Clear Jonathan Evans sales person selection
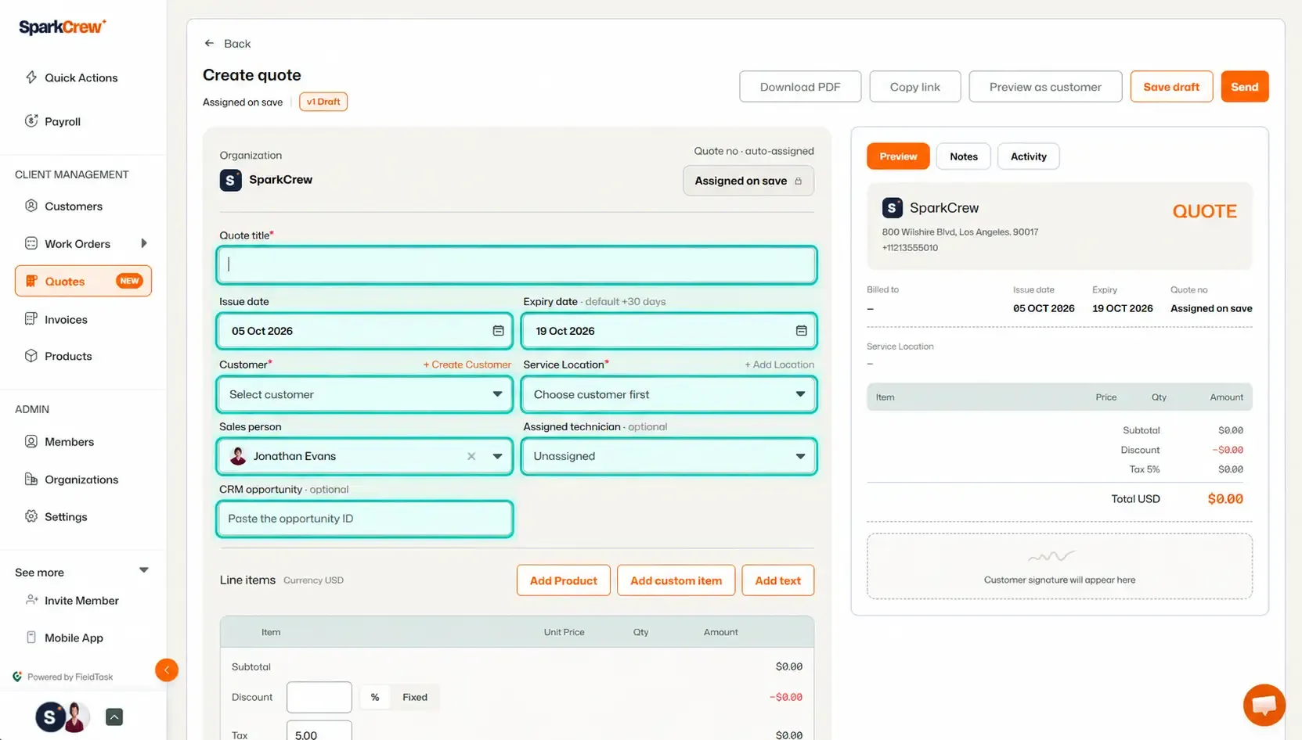Image resolution: width=1302 pixels, height=740 pixels. tap(471, 456)
